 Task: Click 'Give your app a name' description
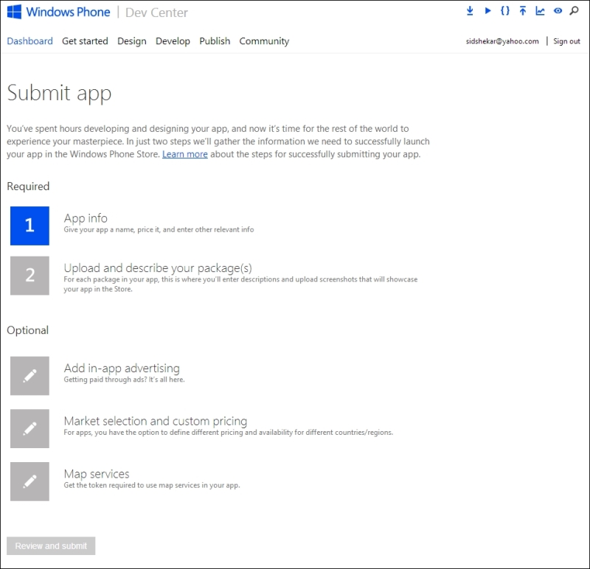point(159,229)
